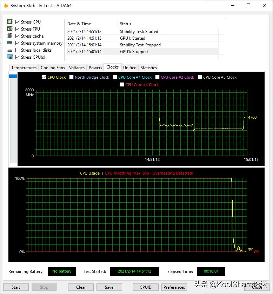View the Statistics tab

(149, 68)
